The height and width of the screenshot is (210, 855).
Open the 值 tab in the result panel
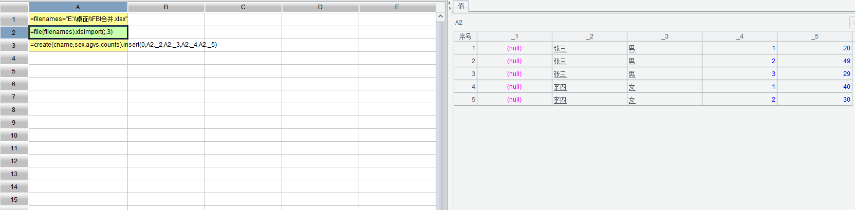click(461, 6)
